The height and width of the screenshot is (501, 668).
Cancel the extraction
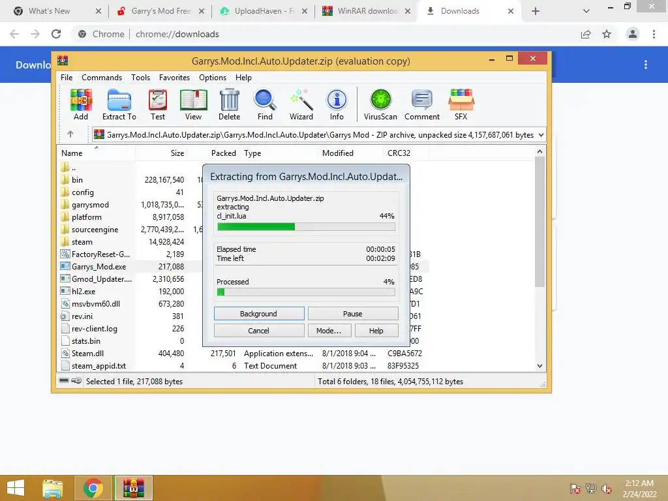[x=259, y=331]
